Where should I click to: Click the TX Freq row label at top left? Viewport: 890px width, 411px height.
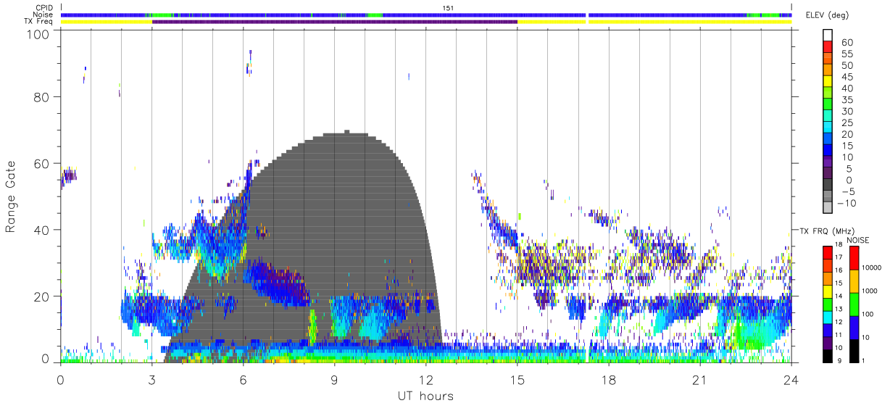(38, 21)
